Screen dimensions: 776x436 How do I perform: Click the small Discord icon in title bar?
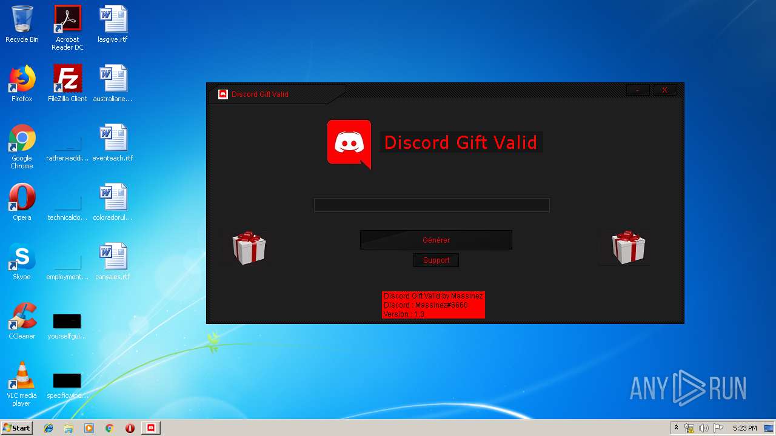click(223, 94)
